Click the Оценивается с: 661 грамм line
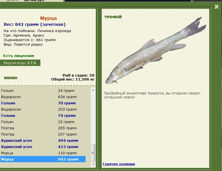The width and height of the screenshot is (222, 171). pyautogui.click(x=30, y=40)
